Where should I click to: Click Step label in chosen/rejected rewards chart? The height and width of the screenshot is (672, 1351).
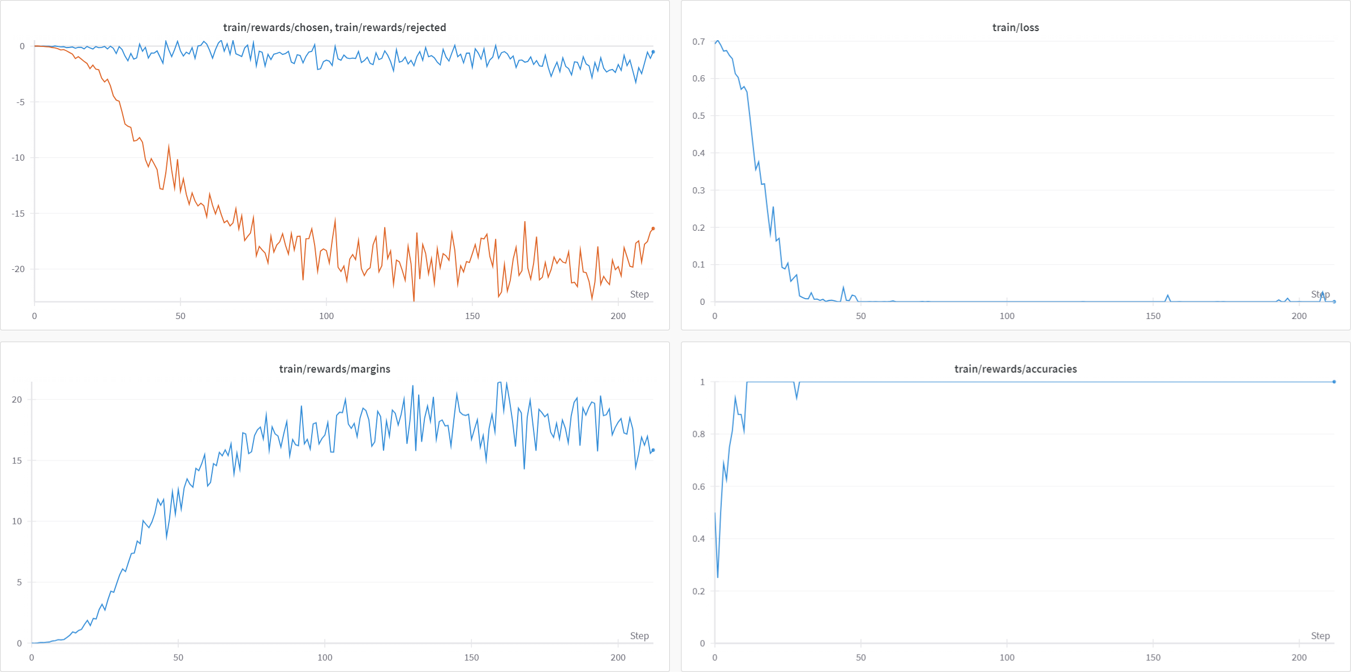click(639, 294)
